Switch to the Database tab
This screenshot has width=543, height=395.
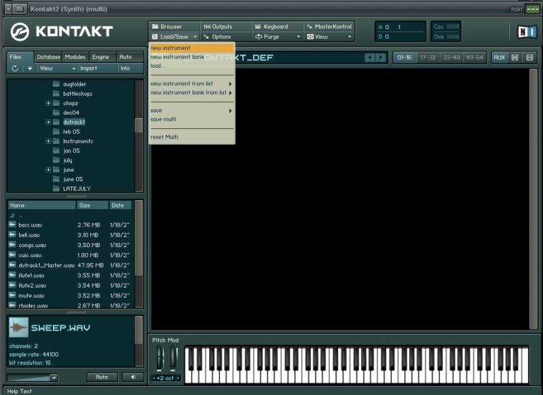pos(48,57)
